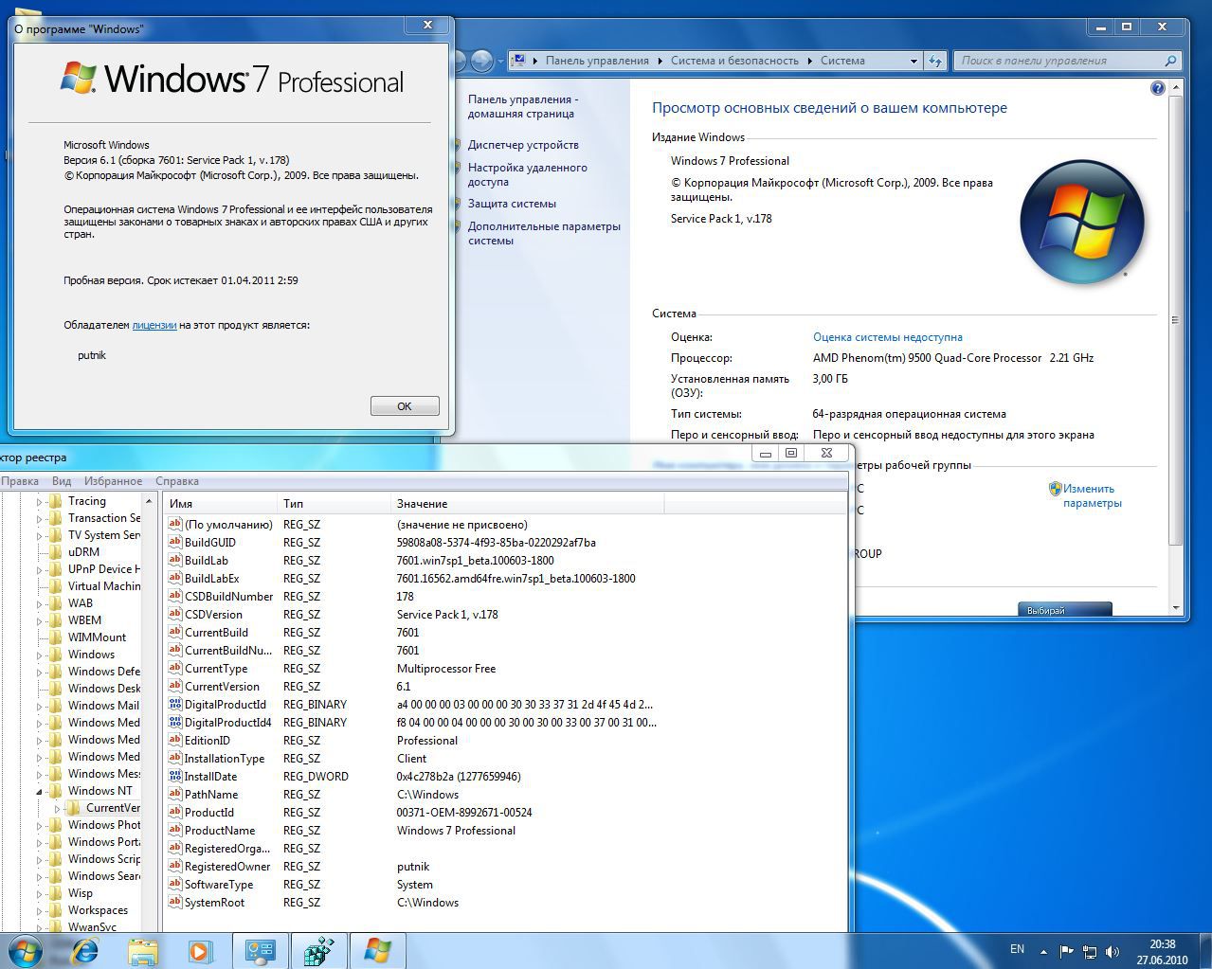Open the address bar history dropdown arrow

point(914,61)
